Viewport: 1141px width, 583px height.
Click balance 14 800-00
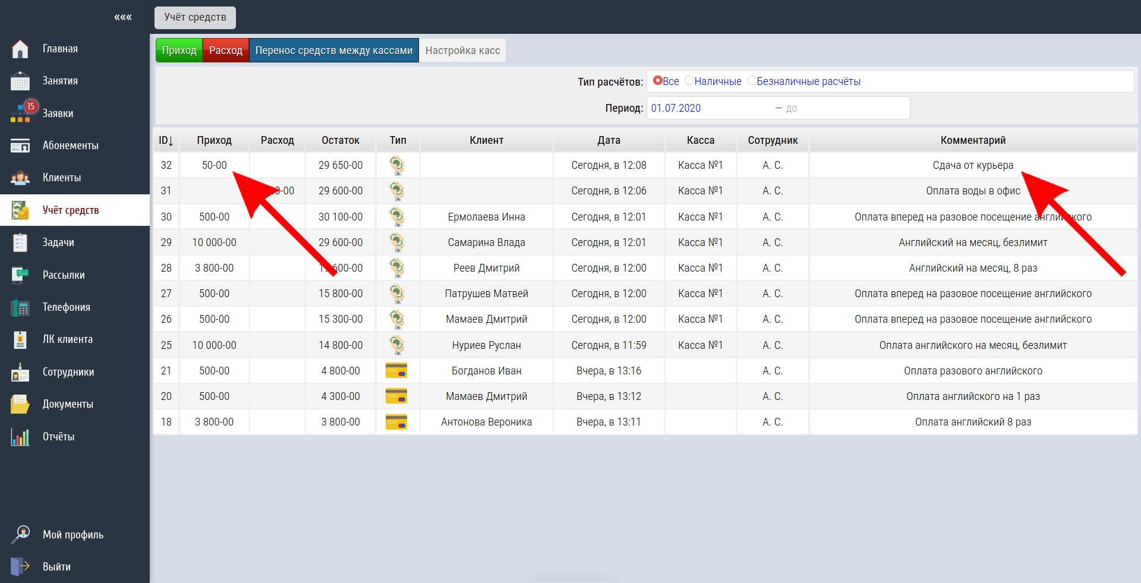[x=341, y=345]
